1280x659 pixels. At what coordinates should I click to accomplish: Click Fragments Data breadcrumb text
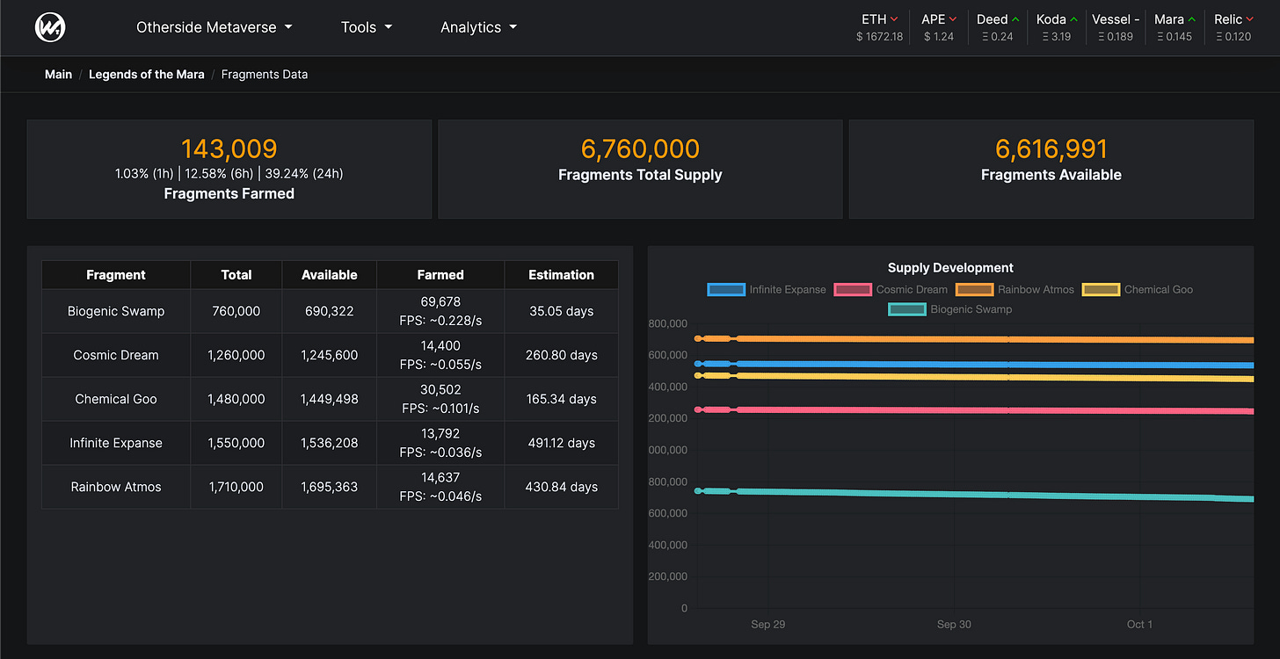point(265,75)
